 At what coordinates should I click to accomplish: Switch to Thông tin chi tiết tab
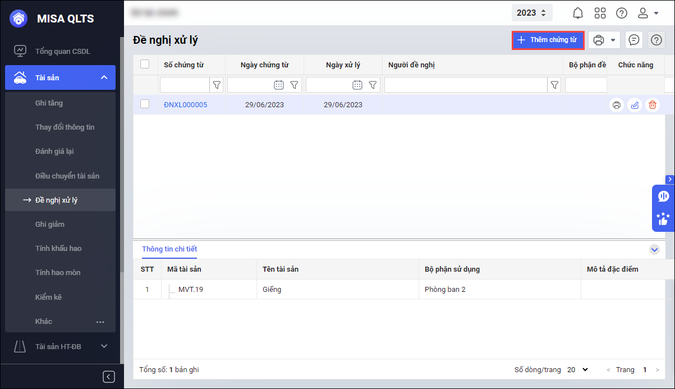pos(169,249)
